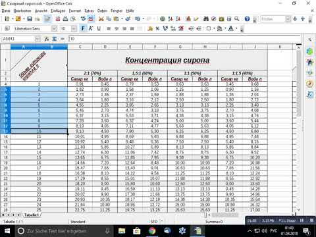Click the Sort Ascending icon
The height and width of the screenshot is (237, 316).
click(x=171, y=19)
